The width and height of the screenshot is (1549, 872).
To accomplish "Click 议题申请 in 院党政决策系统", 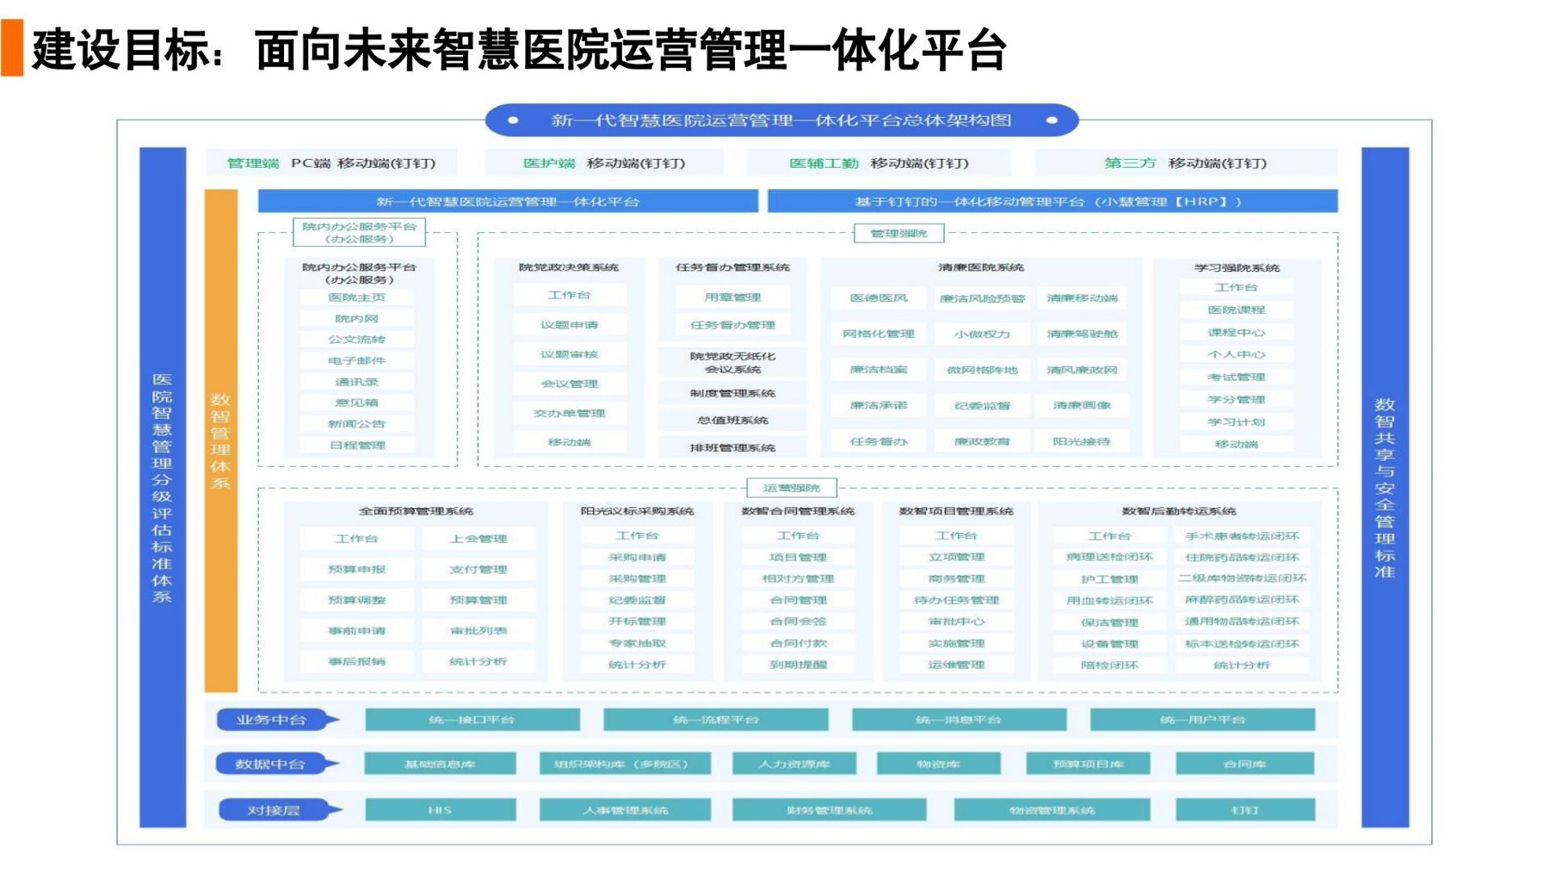I will click(x=569, y=325).
